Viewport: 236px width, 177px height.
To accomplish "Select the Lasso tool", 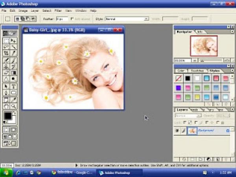I will point(6,47).
